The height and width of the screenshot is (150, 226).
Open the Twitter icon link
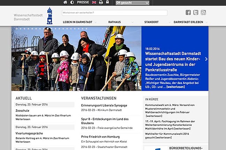[x=196, y=13]
